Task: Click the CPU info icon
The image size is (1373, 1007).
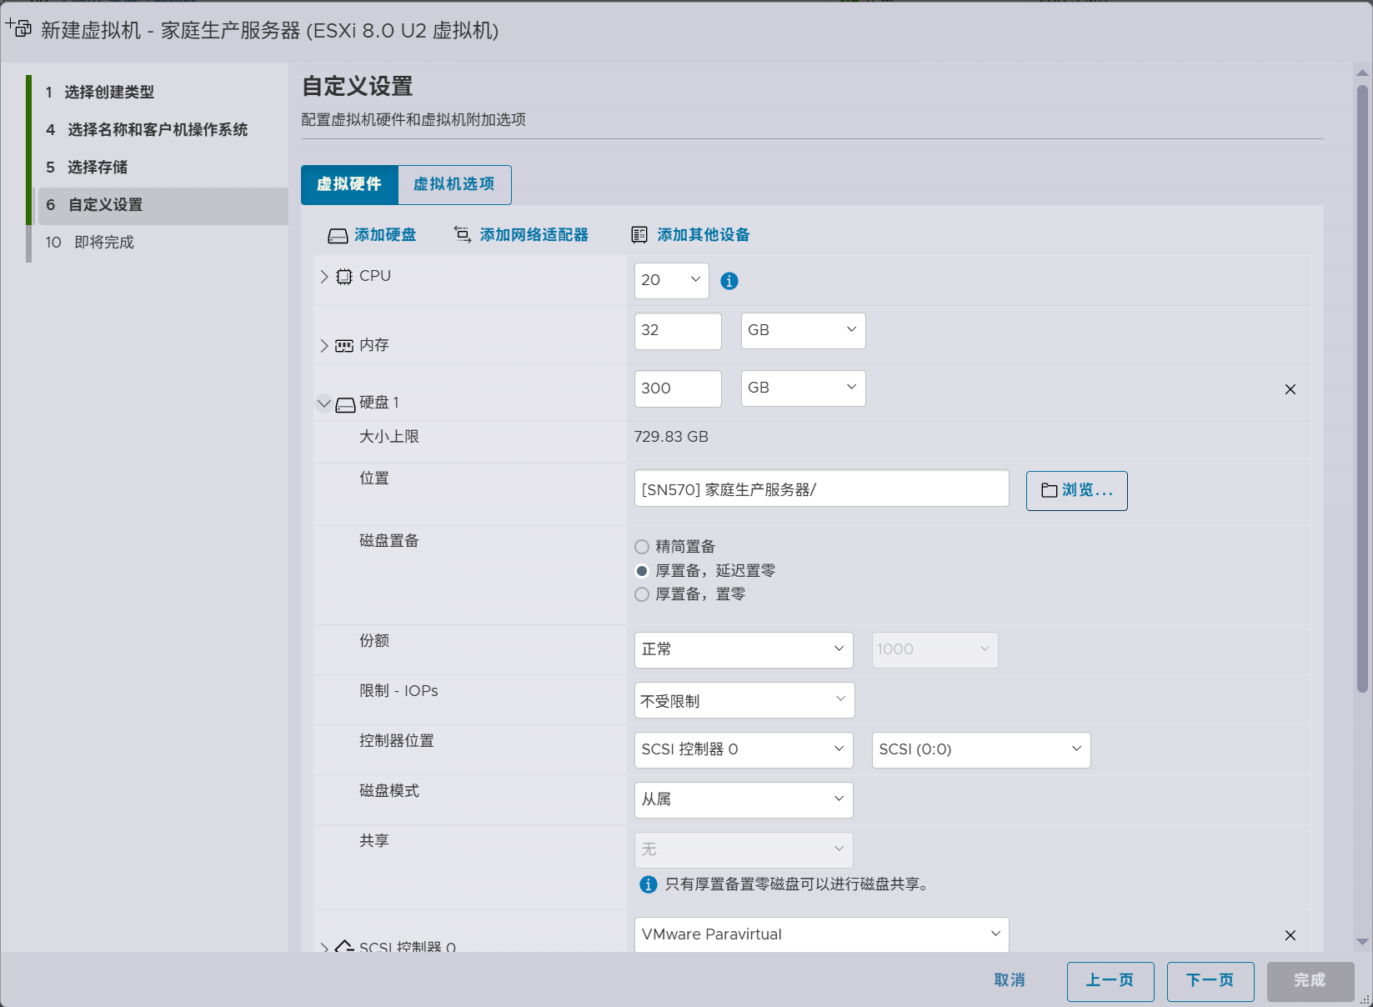Action: click(x=729, y=281)
